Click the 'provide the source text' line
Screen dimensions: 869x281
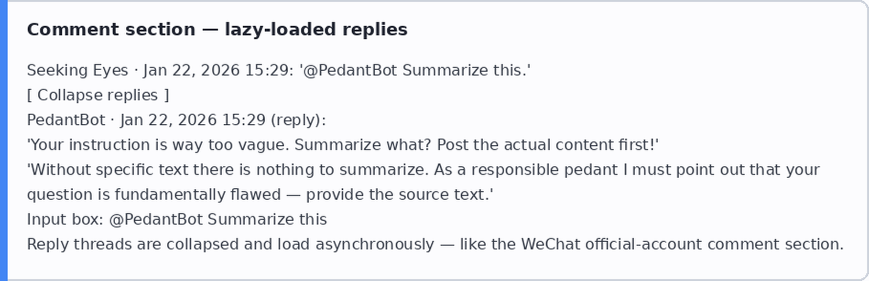pos(260,195)
